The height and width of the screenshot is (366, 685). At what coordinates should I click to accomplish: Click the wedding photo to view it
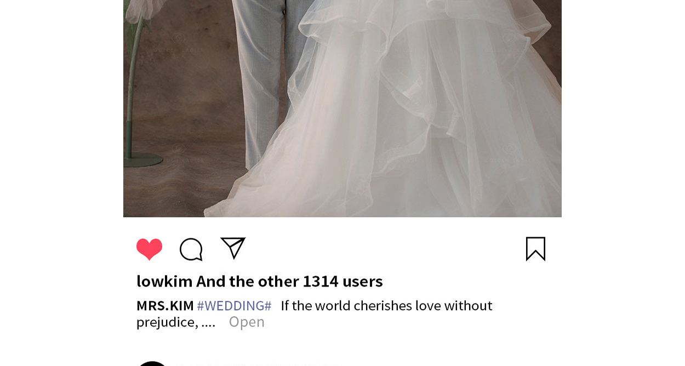pos(342,108)
